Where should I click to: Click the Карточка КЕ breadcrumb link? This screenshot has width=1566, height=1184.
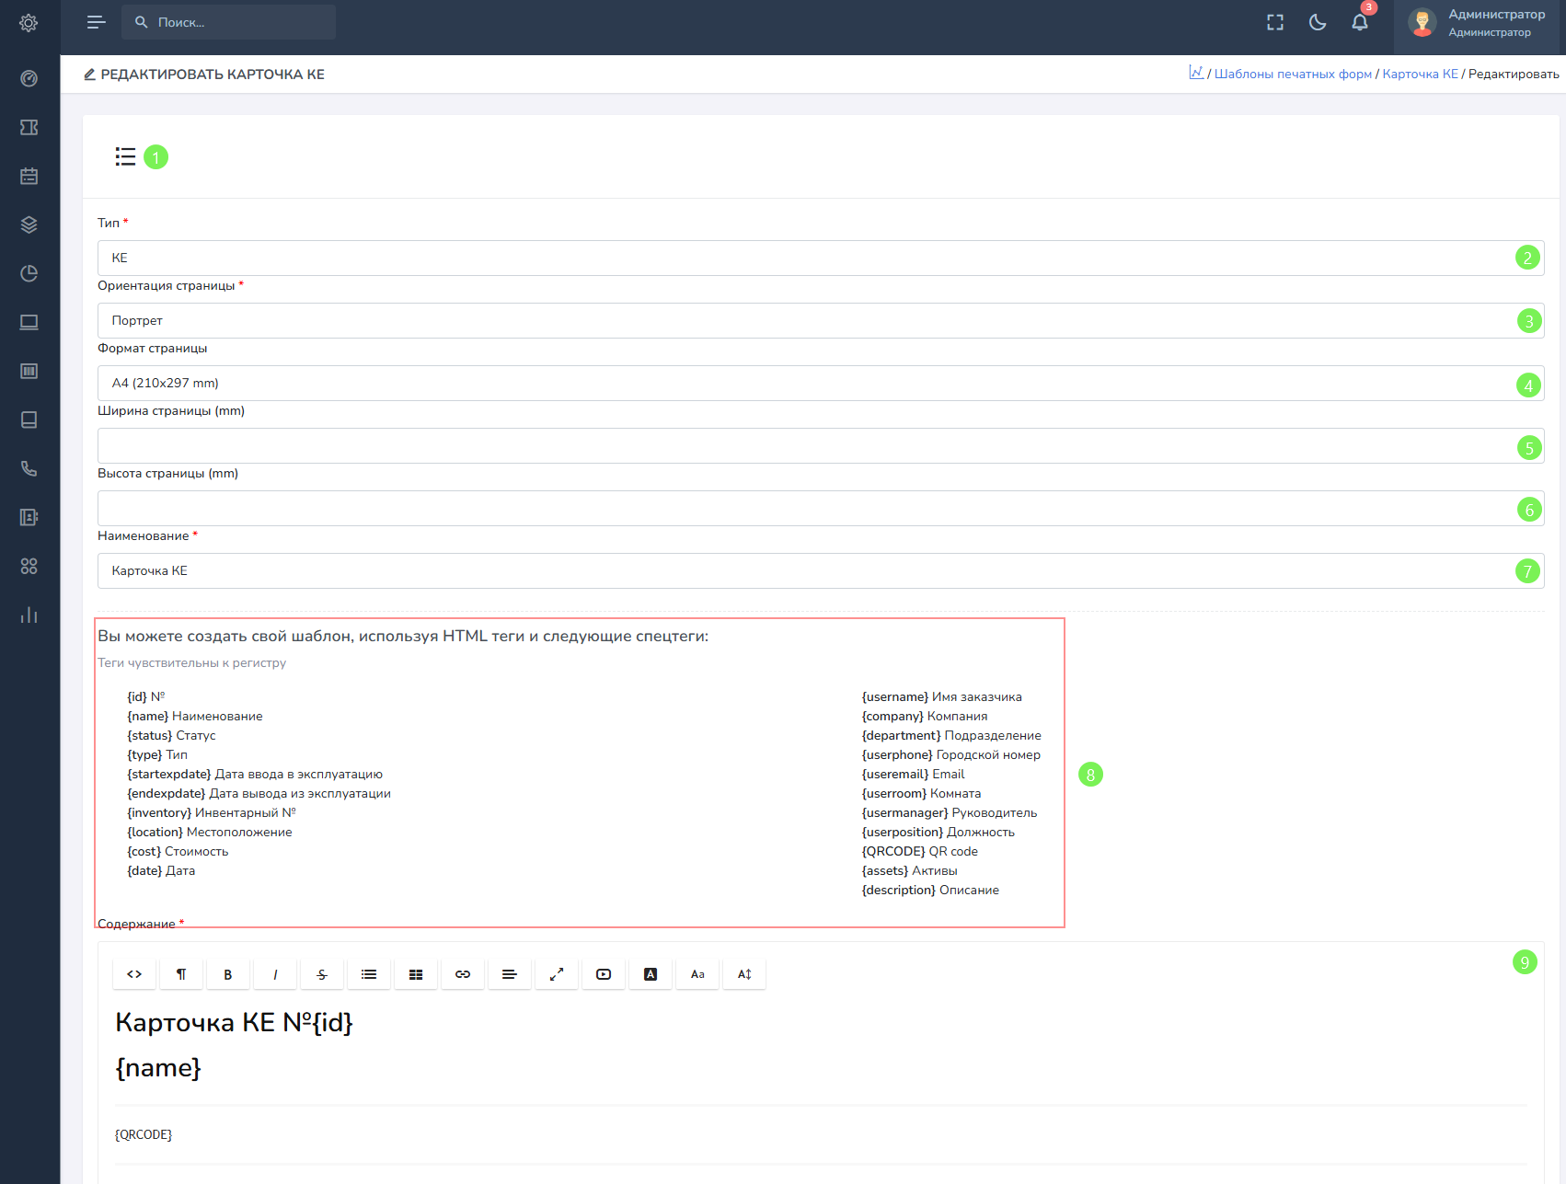pyautogui.click(x=1420, y=75)
